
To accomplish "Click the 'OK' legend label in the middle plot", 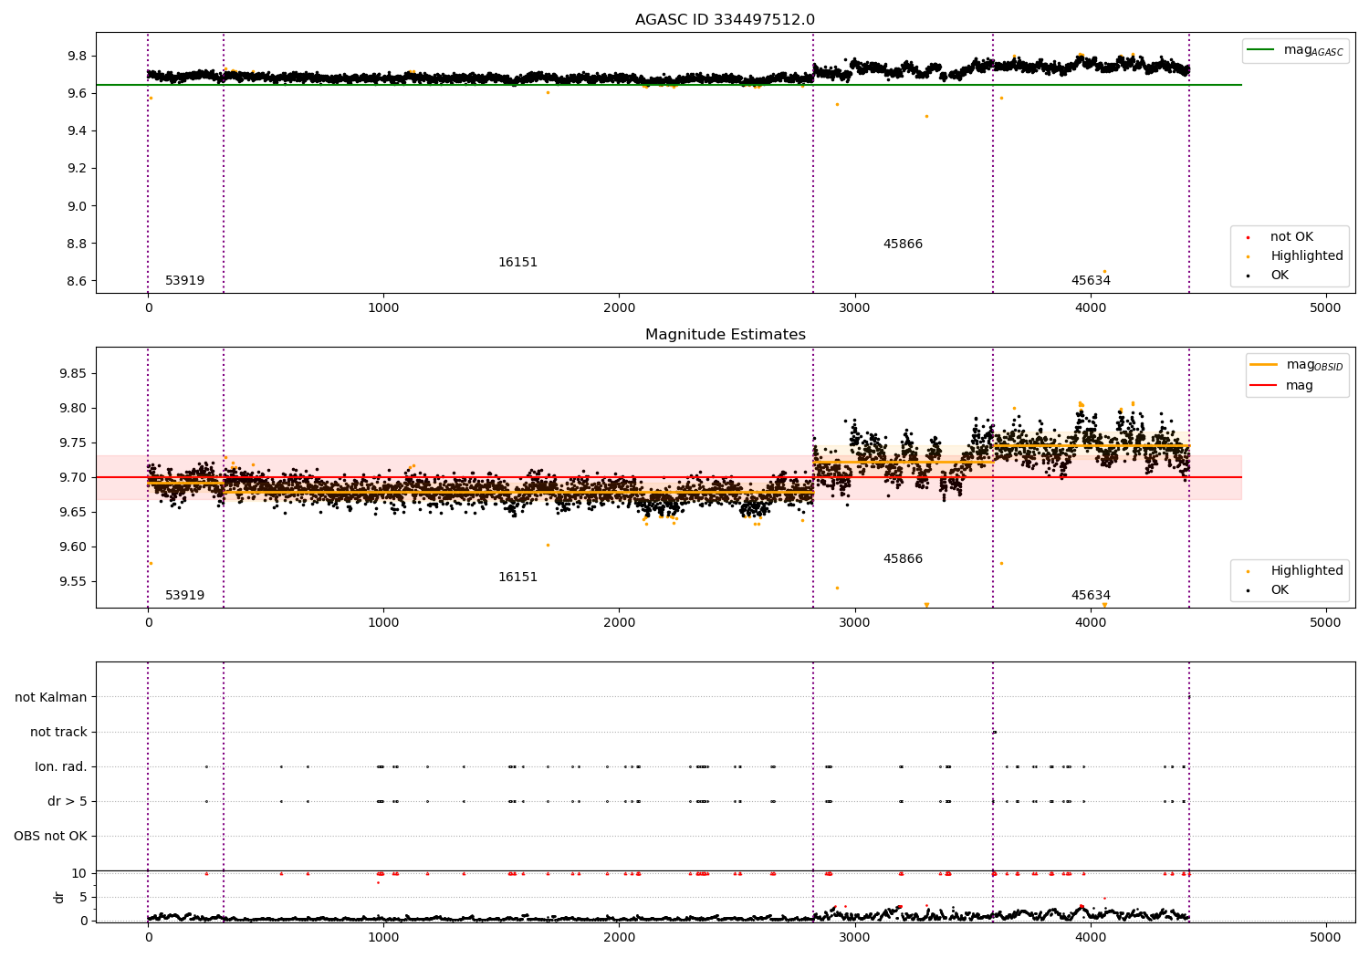I will (1280, 590).
